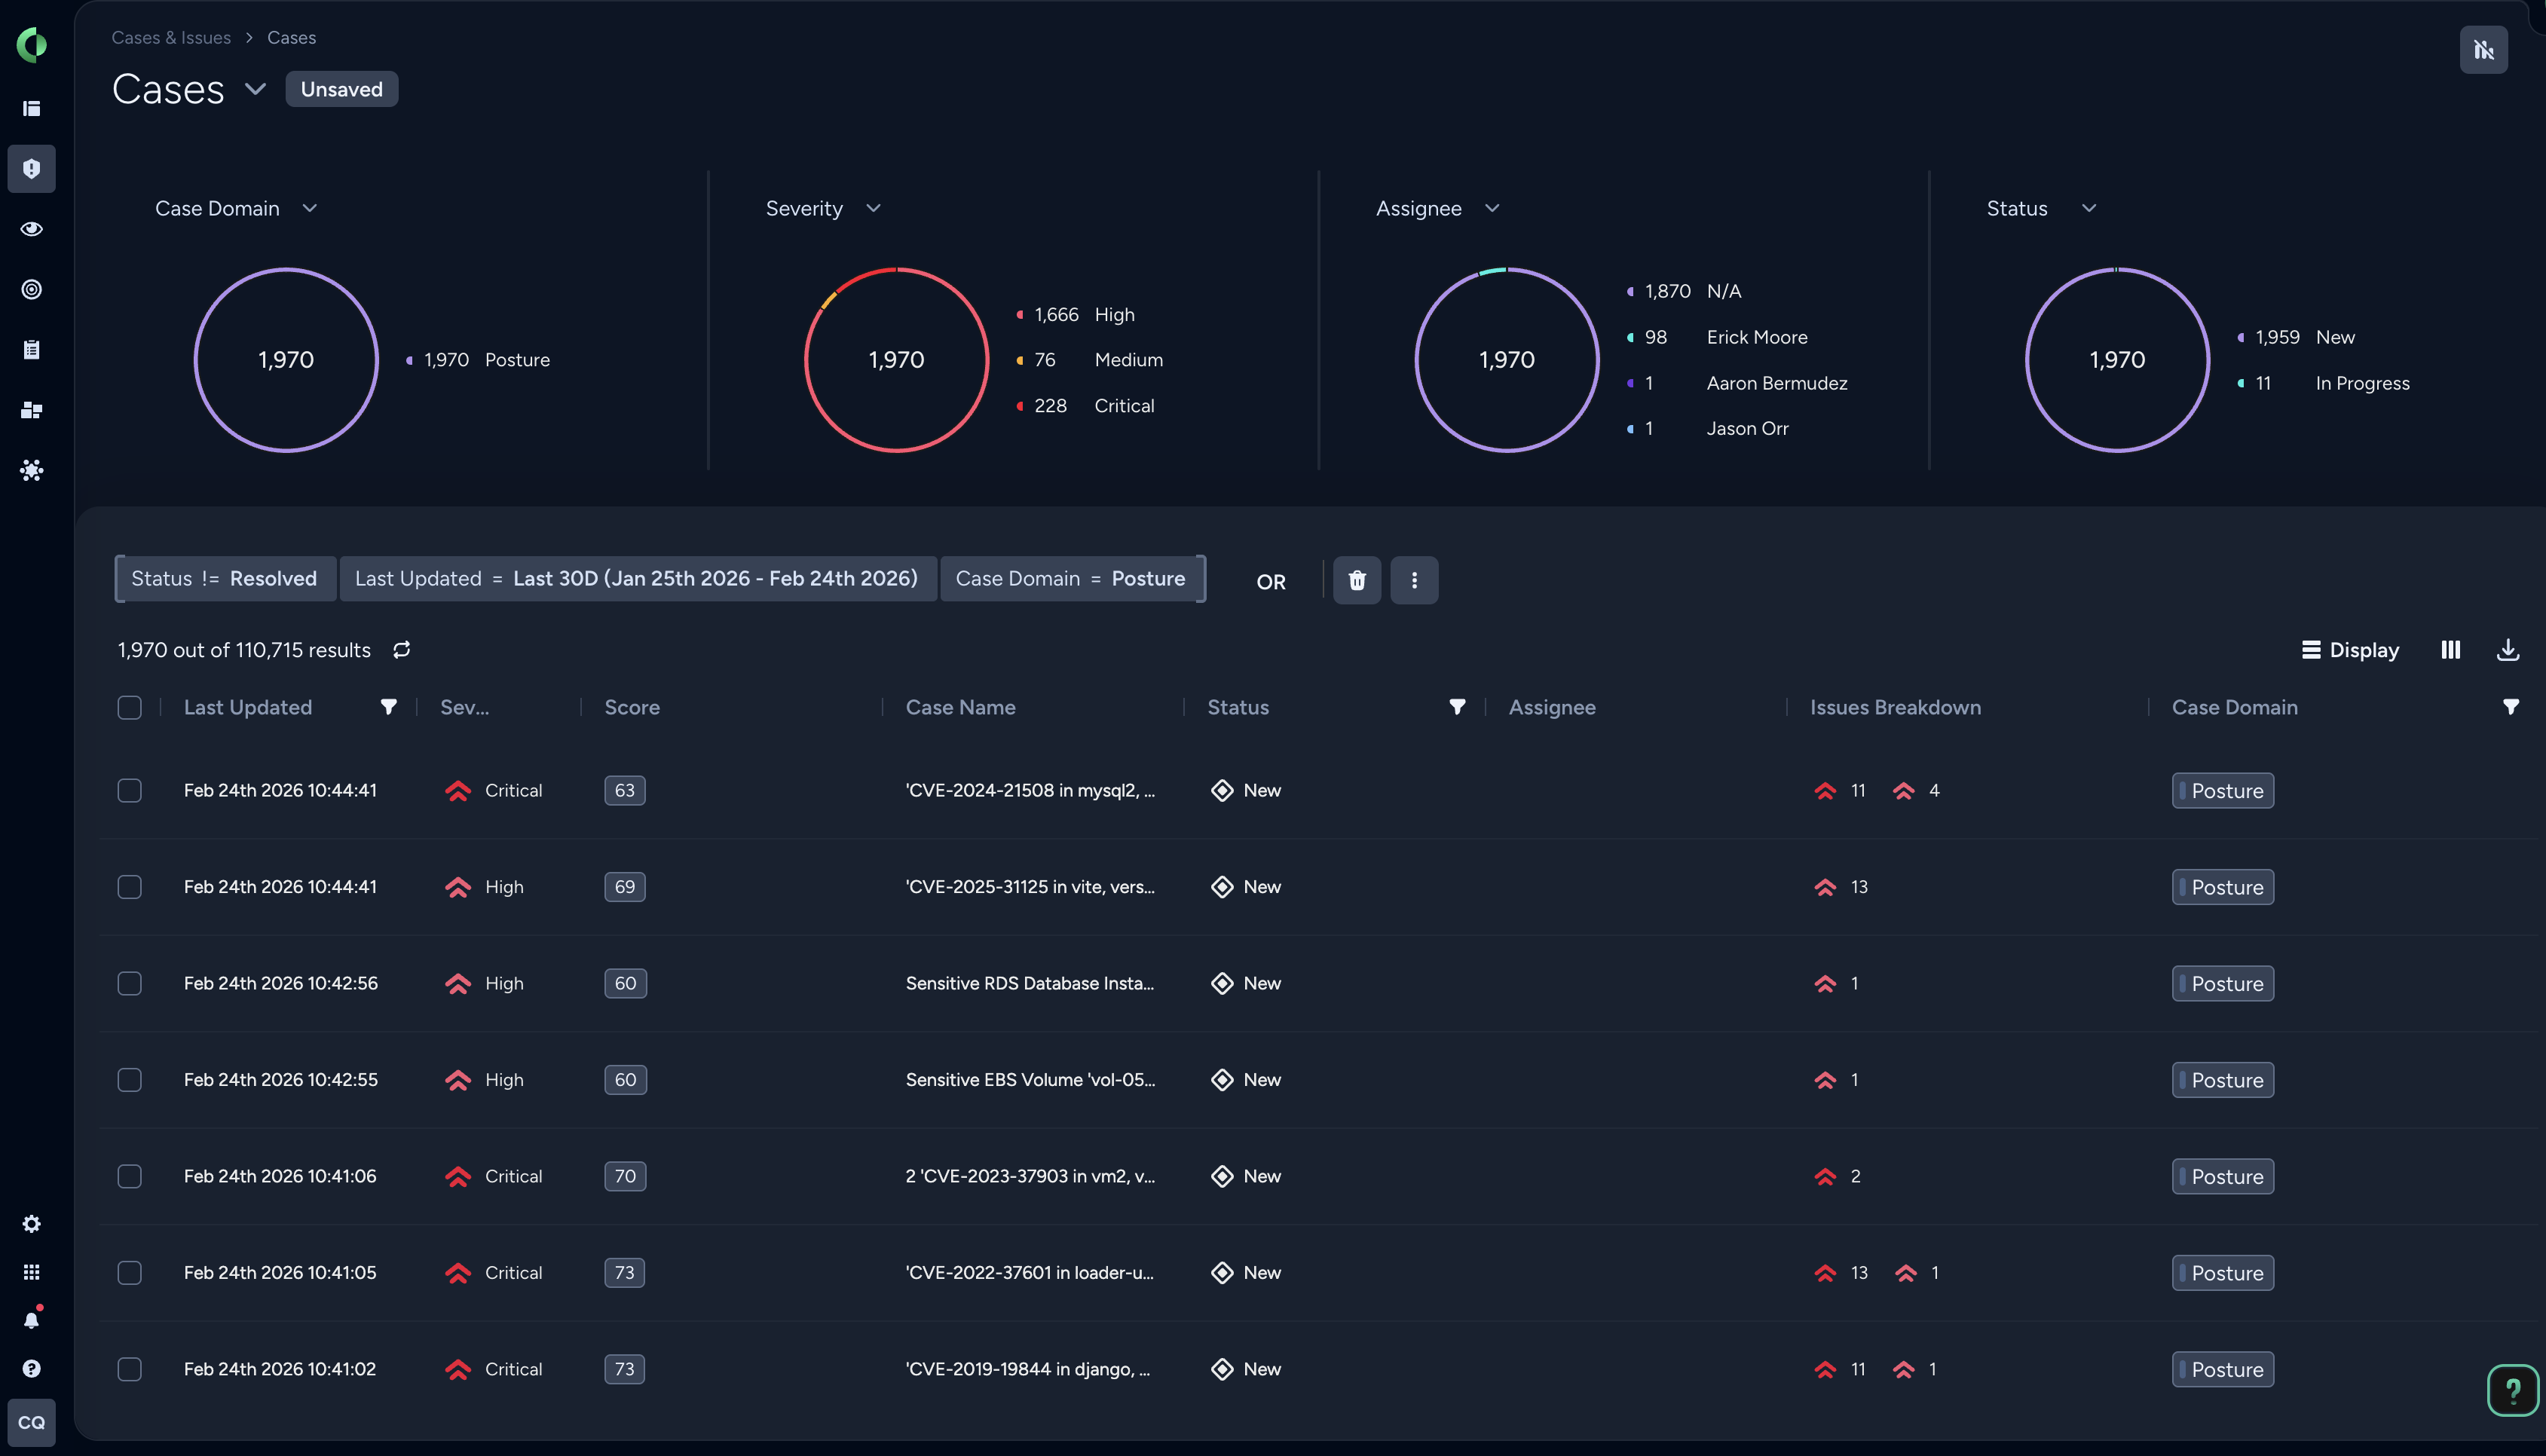This screenshot has height=1456, width=2546.
Task: Open the Cases & Issues breadcrumb
Action: tap(170, 37)
